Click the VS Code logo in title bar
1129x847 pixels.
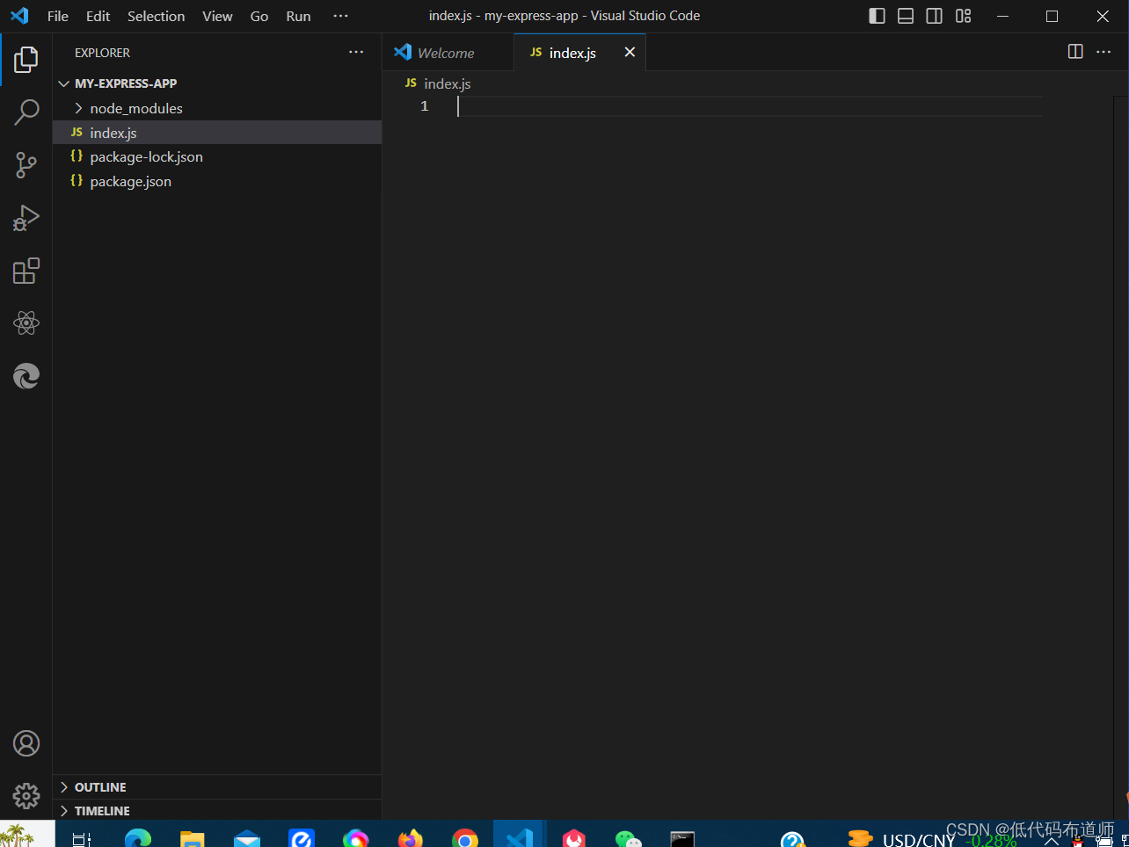pos(19,16)
